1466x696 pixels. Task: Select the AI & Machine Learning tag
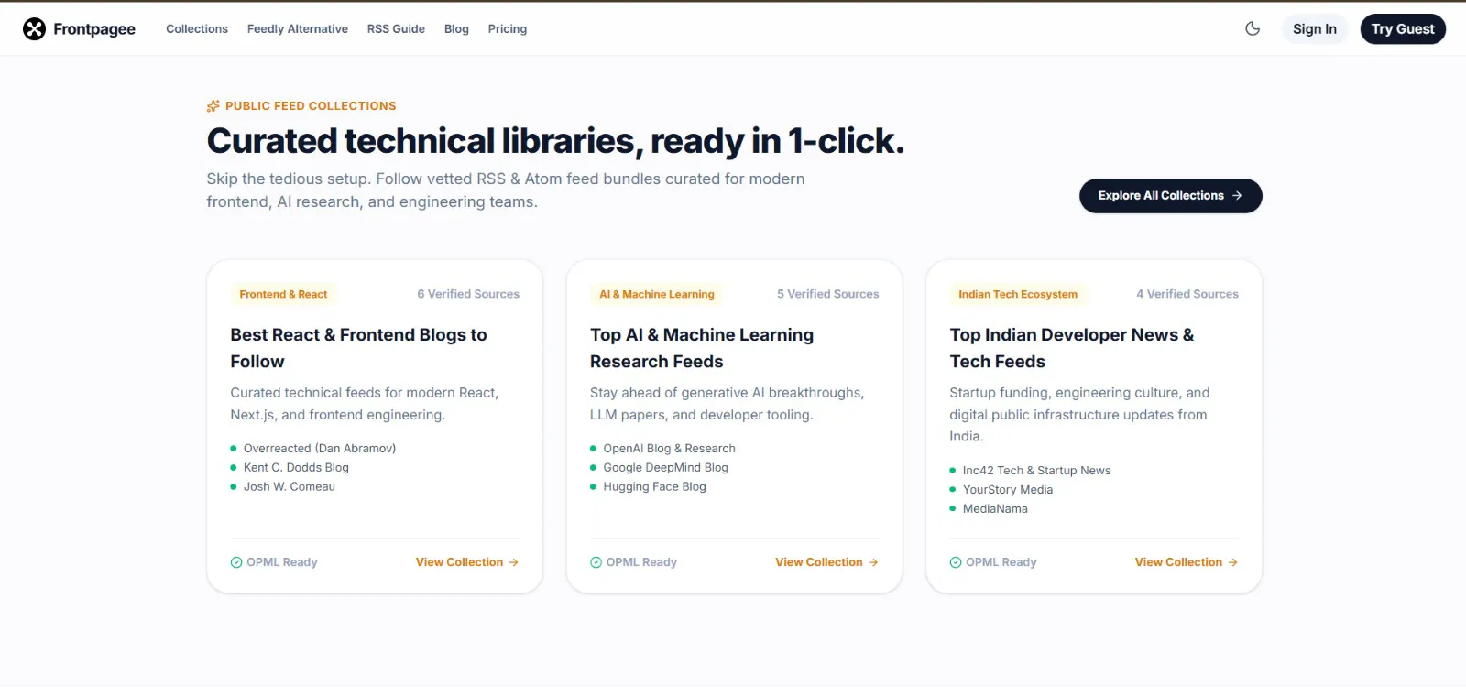pos(657,294)
